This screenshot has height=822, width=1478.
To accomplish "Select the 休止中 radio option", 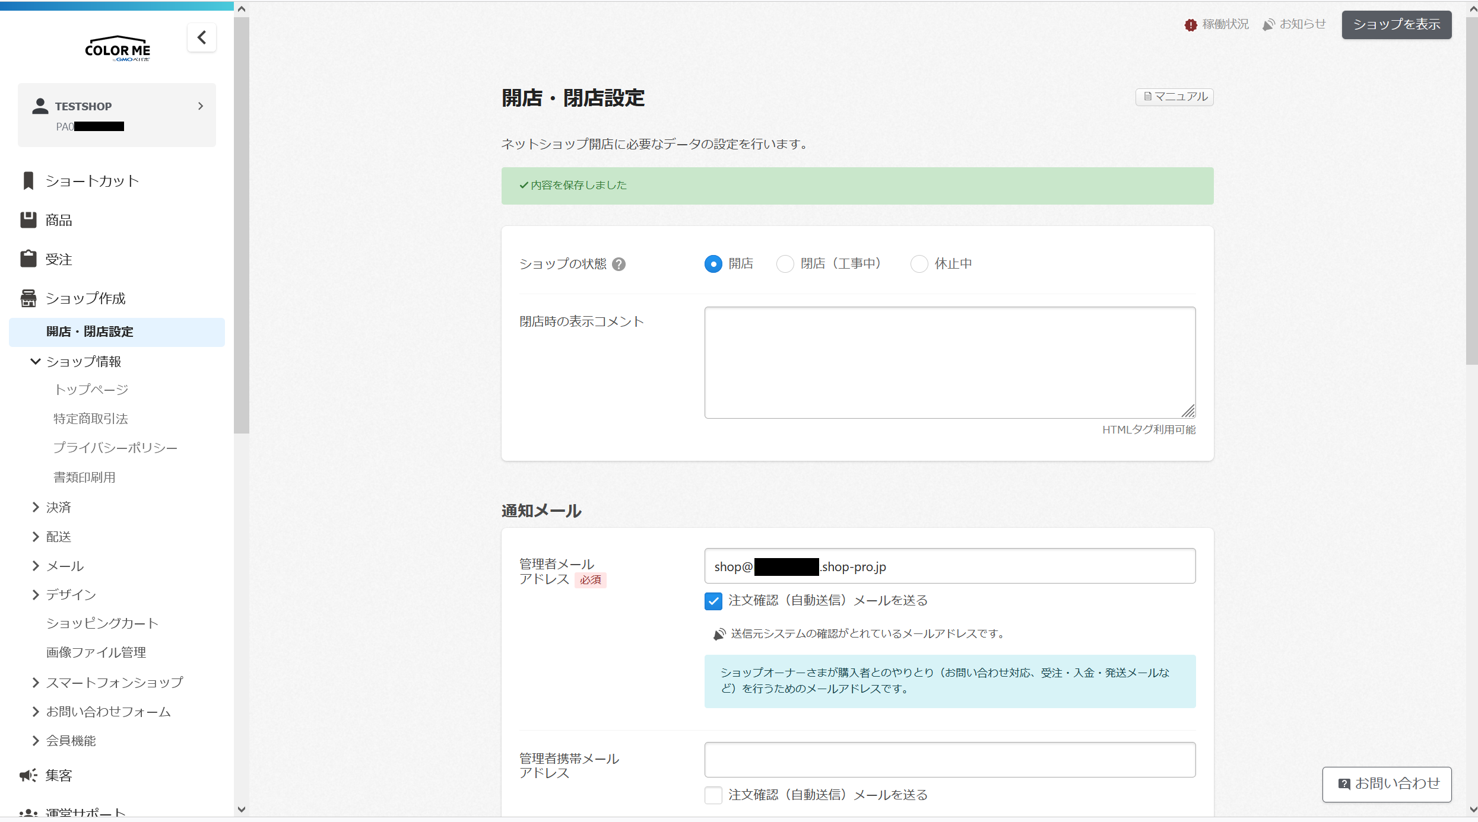I will (x=919, y=264).
